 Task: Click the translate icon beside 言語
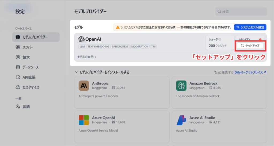18,107
